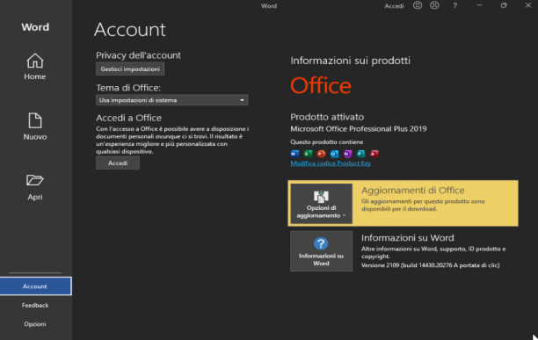
Task: Click the Versione 2109 build text
Action: click(x=430, y=265)
